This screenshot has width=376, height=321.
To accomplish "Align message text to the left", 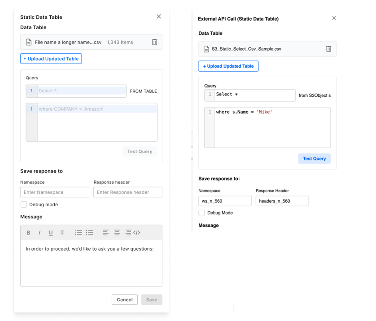I will point(105,233).
